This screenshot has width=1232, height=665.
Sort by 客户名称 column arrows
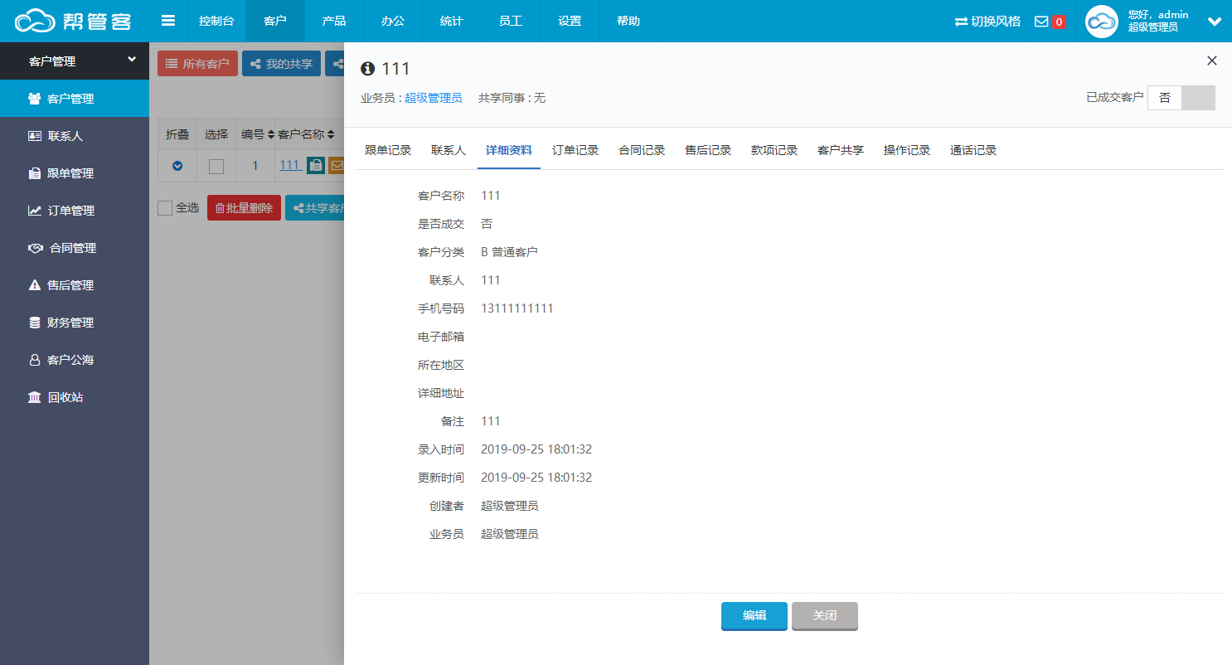pyautogui.click(x=331, y=134)
